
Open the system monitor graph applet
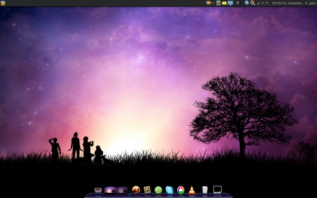click(x=217, y=190)
